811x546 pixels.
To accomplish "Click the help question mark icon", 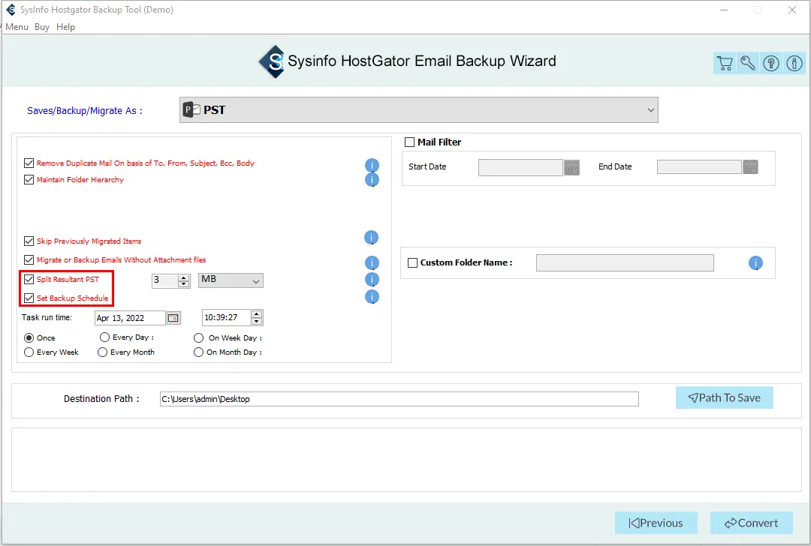I will tap(771, 64).
